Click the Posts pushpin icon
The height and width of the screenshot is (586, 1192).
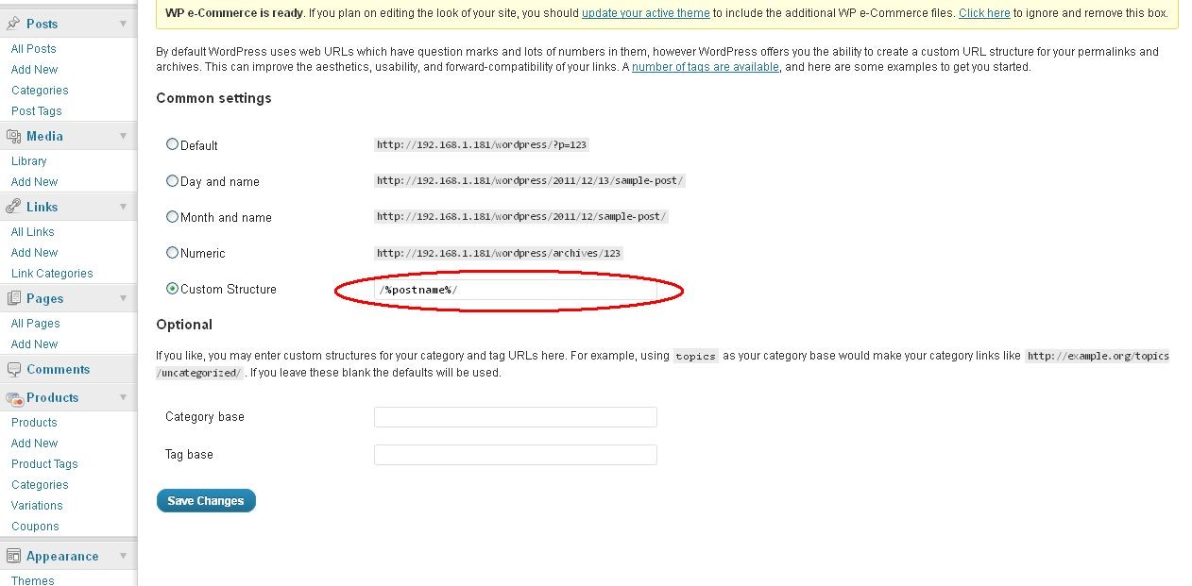pyautogui.click(x=13, y=23)
